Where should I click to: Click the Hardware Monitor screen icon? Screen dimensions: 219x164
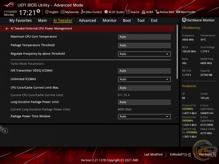[x=184, y=20]
